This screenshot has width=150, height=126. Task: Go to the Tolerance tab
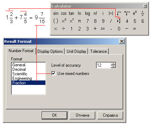click(98, 51)
